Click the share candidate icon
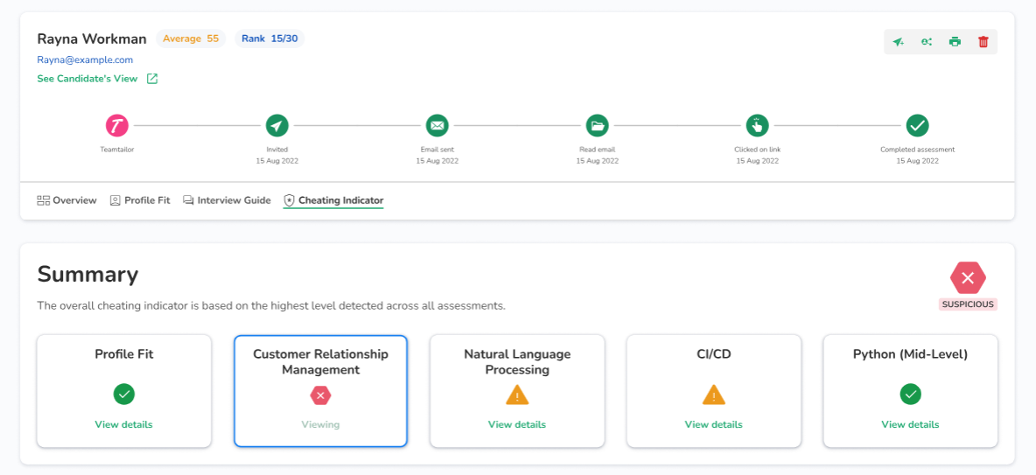The image size is (1036, 475). (x=927, y=42)
